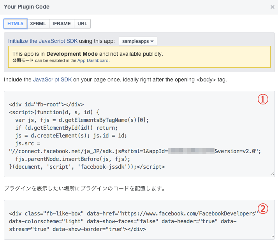Click the line beginning 'js = d.createElement(s);'

coord(71,136)
